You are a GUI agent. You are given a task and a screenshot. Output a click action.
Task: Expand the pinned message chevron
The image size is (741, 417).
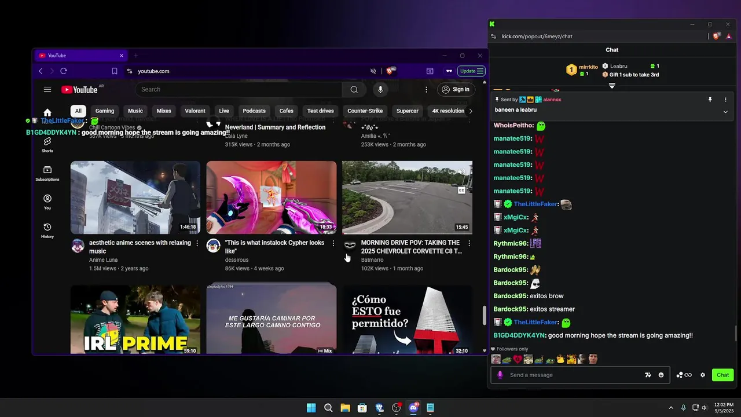click(725, 112)
